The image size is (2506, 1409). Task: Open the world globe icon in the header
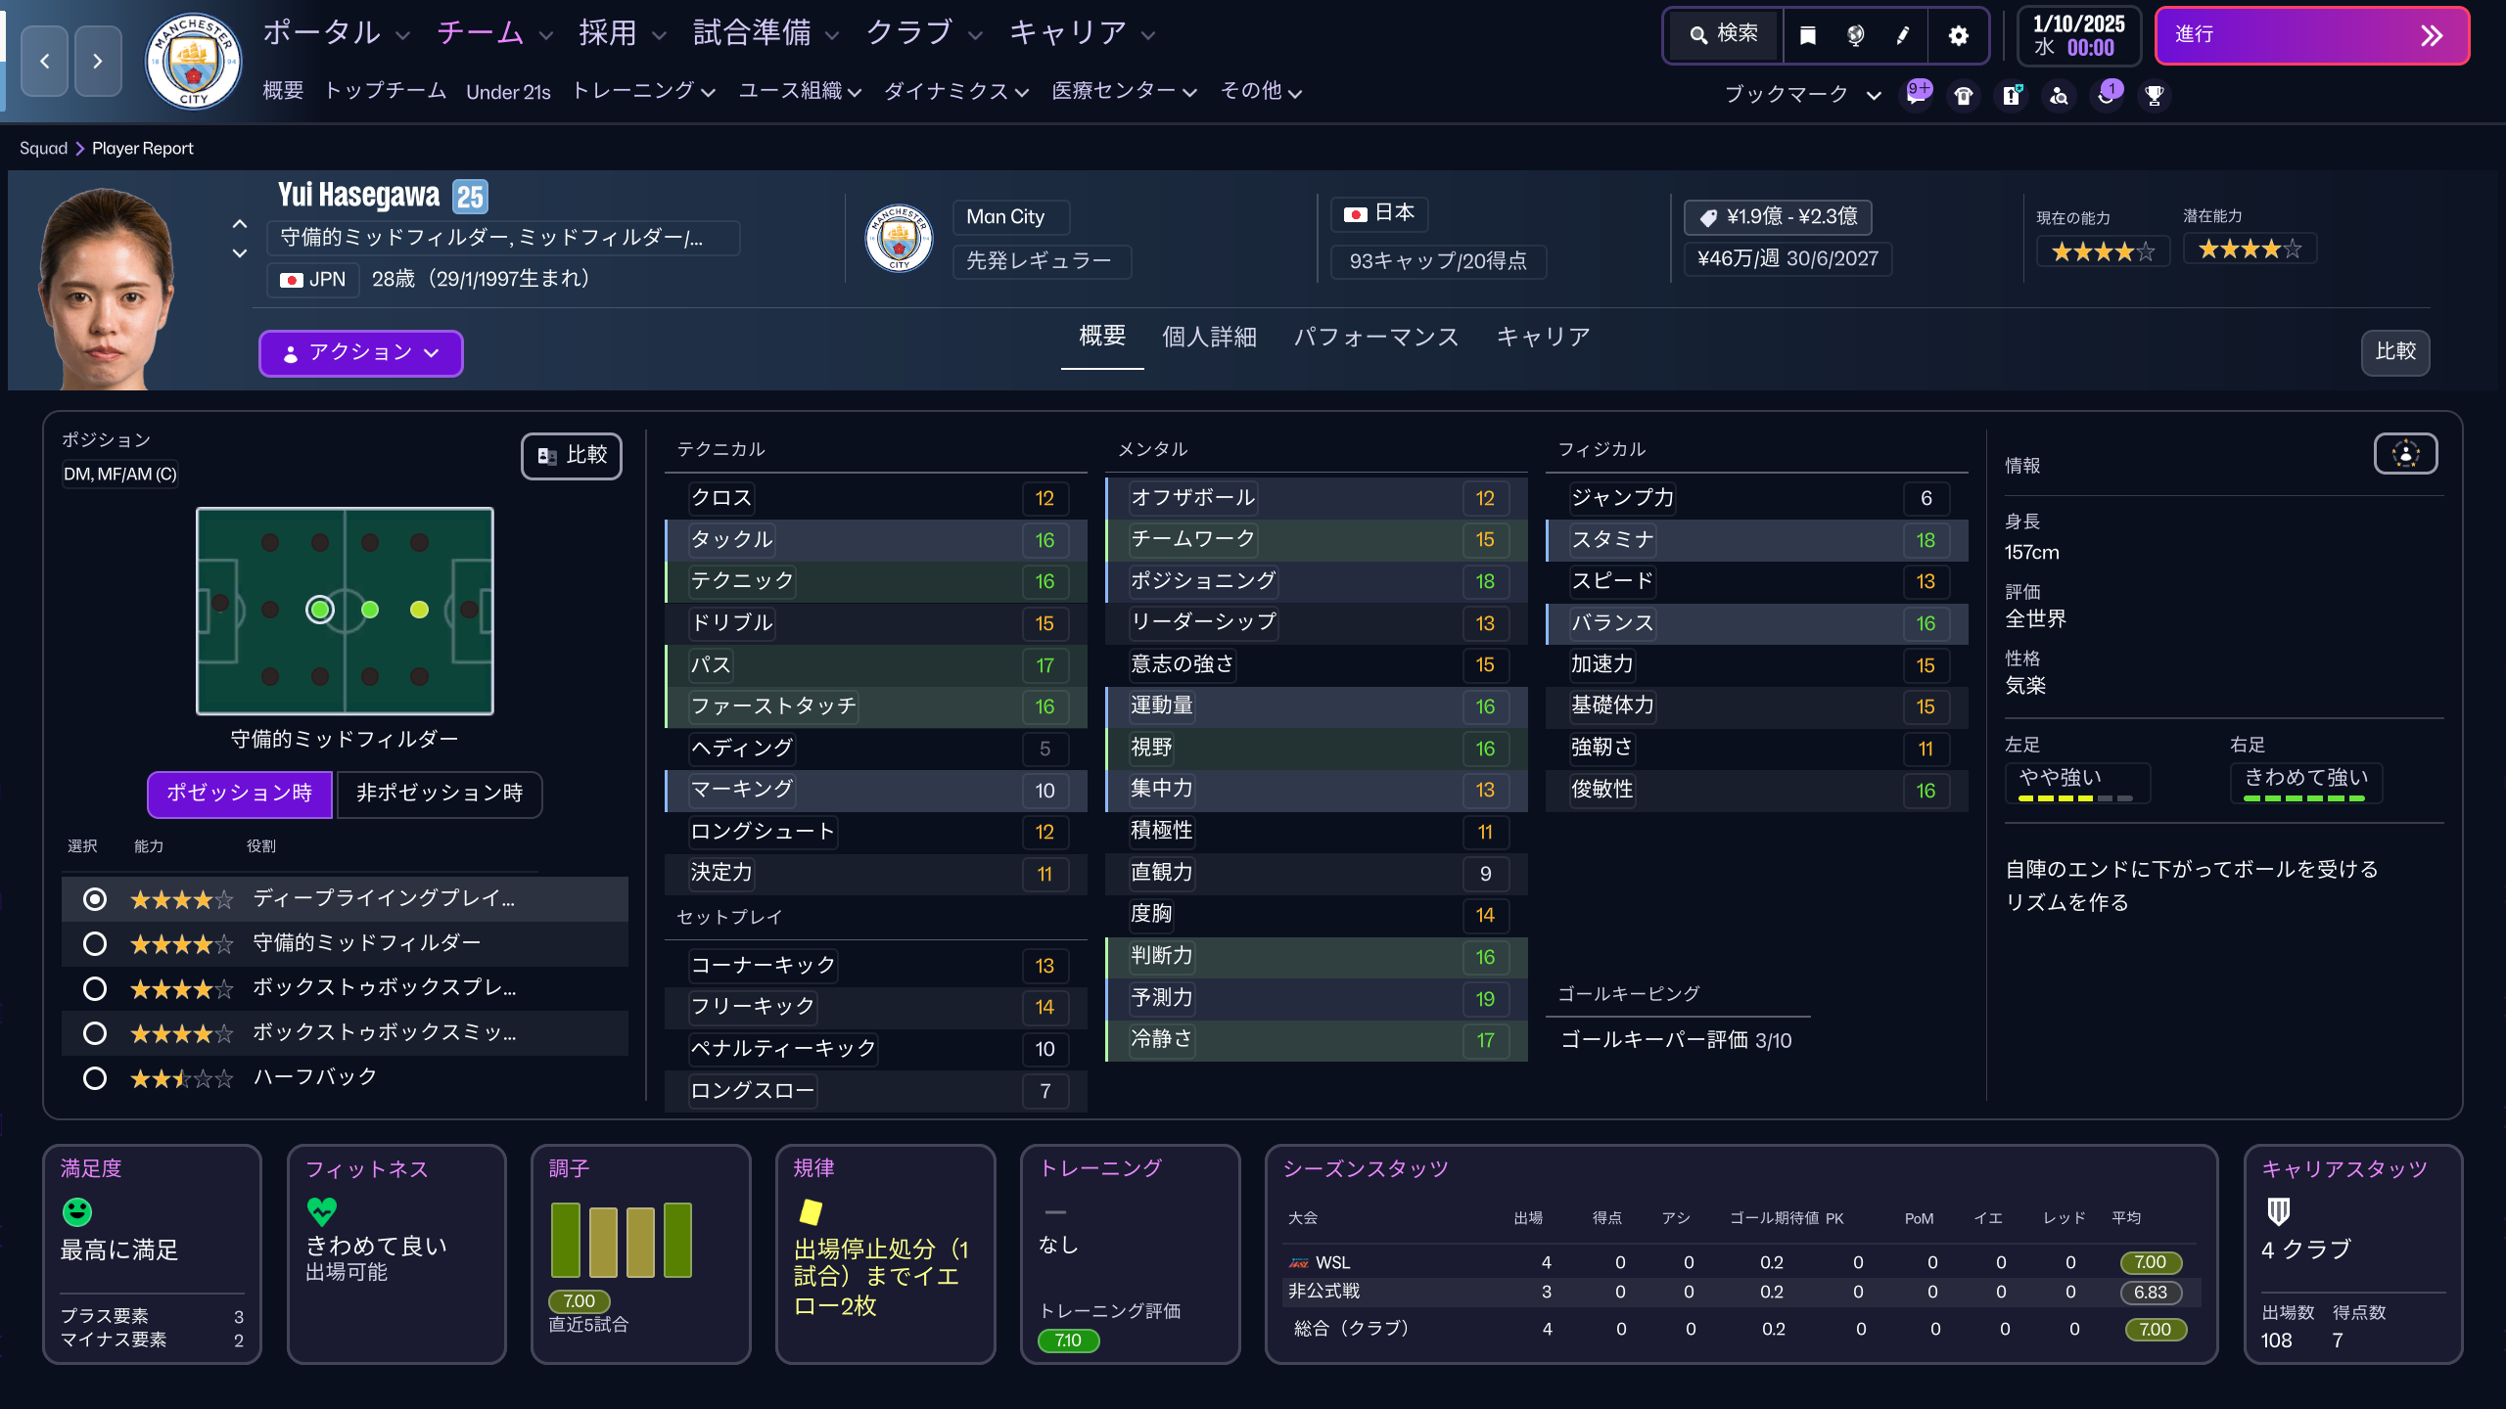tap(1855, 35)
